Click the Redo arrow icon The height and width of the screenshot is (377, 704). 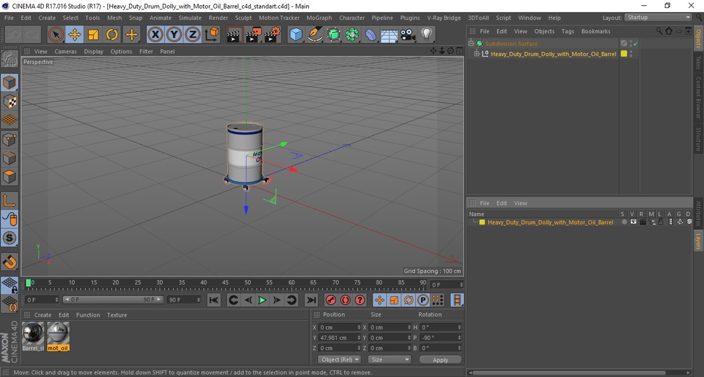tap(32, 35)
